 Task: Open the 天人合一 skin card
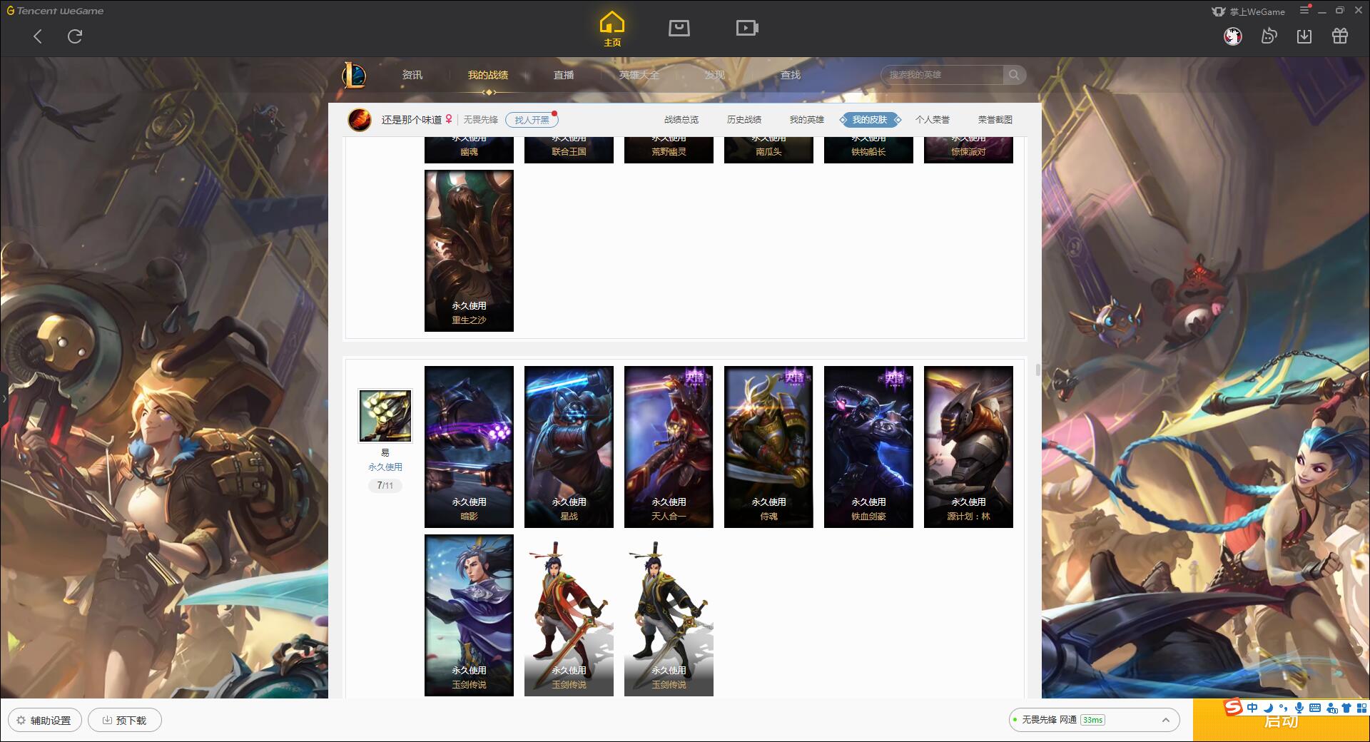coord(669,447)
